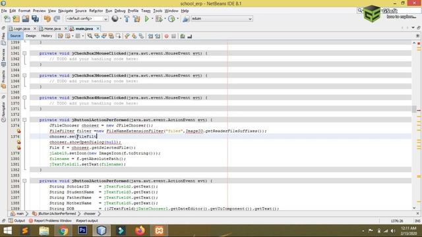The width and height of the screenshot is (422, 237).
Task: Open Firefox from the taskbar
Action: coord(140,230)
